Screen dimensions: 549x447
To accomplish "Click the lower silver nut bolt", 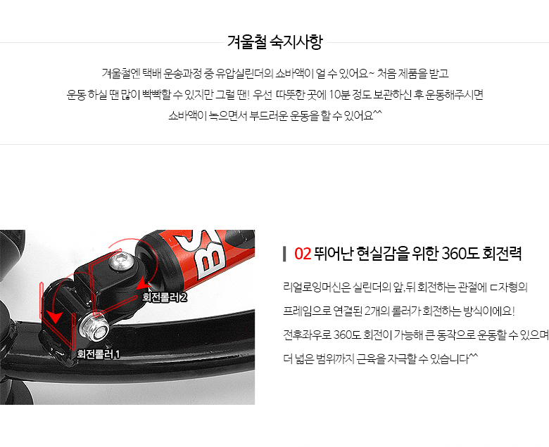I will [x=94, y=326].
